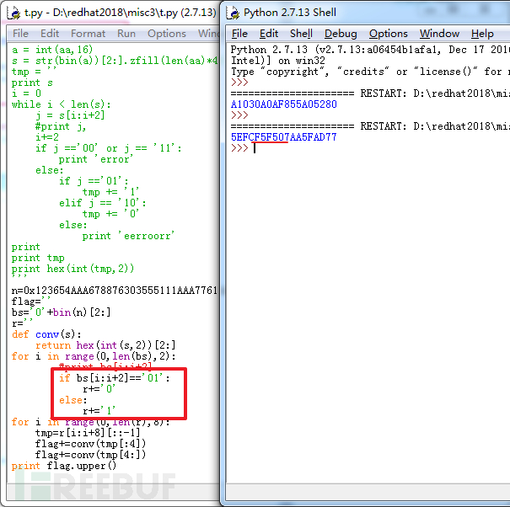Click the first RESTART line in Shell
The width and height of the screenshot is (510, 507).
370,93
